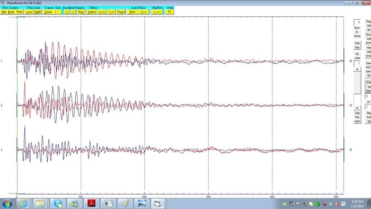Viewport: 371px width, 209px height.
Task: Click the Auto Picks Pick button
Action: pos(132,12)
